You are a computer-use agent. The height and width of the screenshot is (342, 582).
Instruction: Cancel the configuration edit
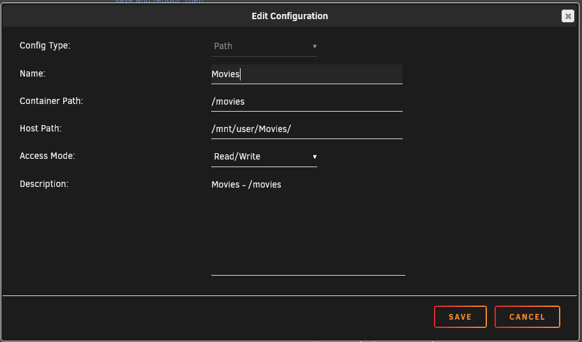(x=527, y=316)
